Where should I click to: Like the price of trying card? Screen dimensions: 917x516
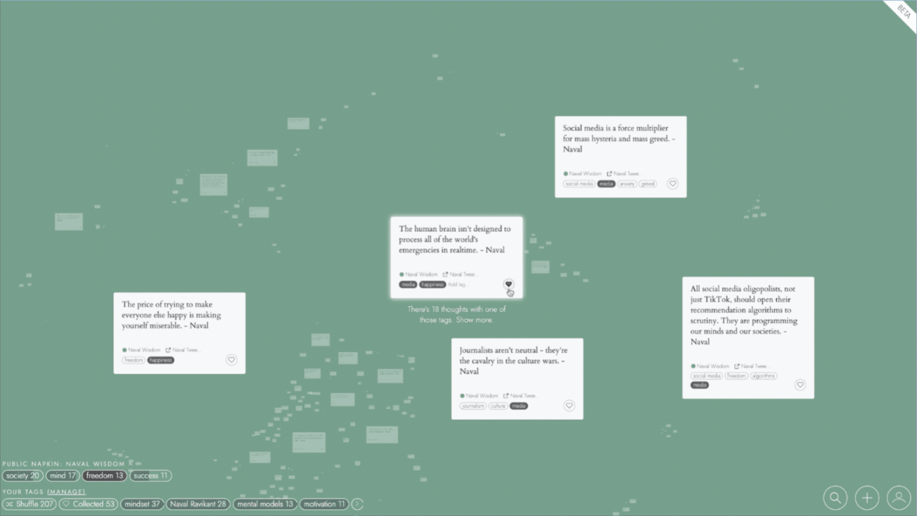(x=232, y=360)
